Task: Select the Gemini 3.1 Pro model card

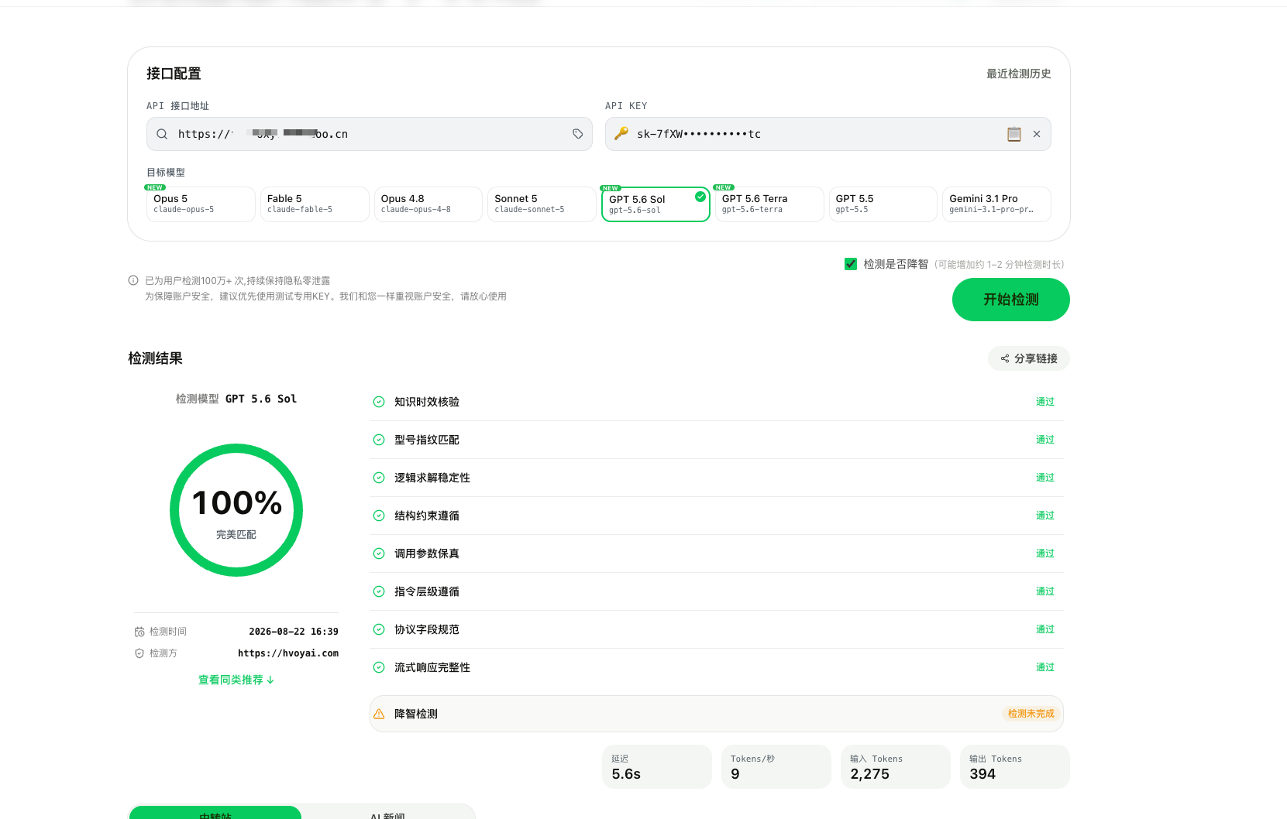Action: coord(996,204)
